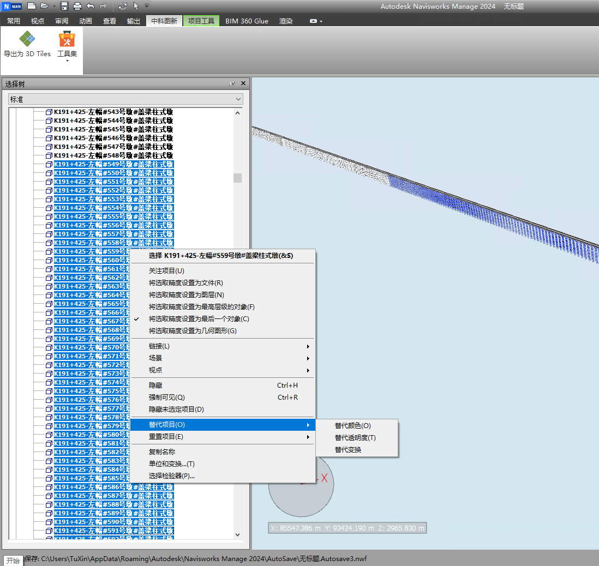Screen dimensions: 599x566
Task: Close the 选择树 panel
Action: [x=243, y=83]
